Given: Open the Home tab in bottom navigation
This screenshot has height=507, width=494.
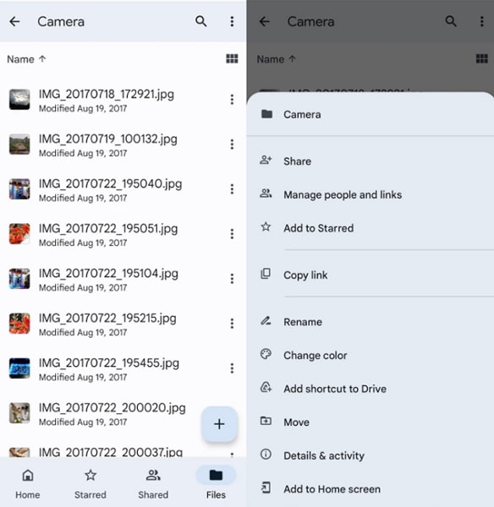Looking at the screenshot, I should (28, 483).
